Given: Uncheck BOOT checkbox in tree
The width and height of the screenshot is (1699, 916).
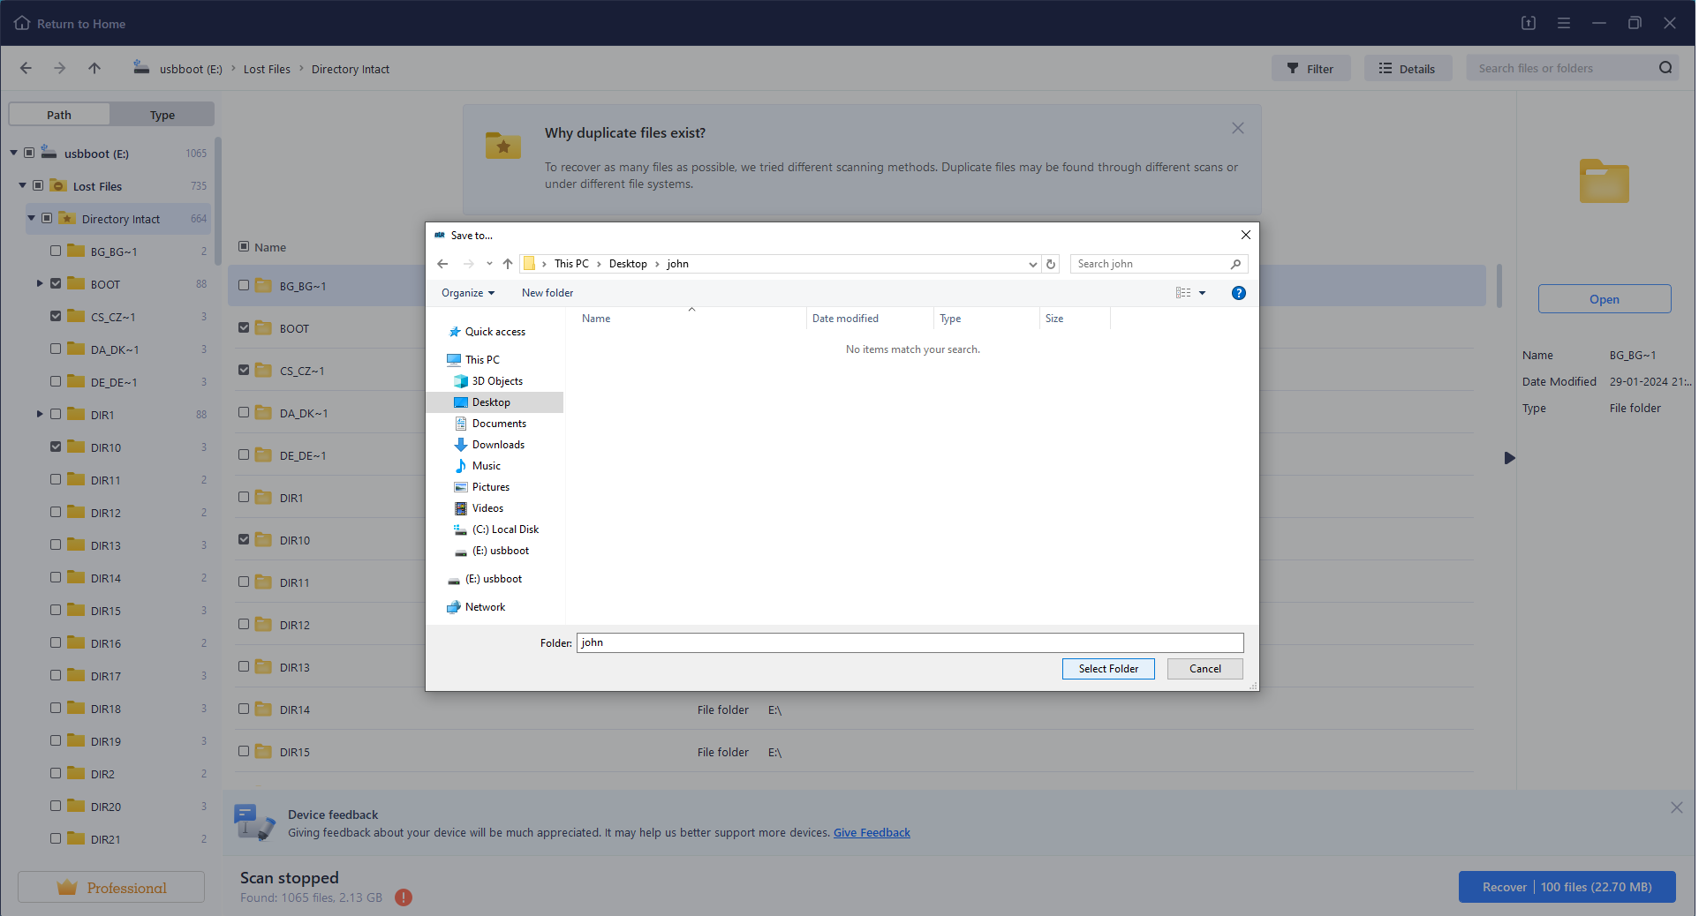Looking at the screenshot, I should pos(56,283).
